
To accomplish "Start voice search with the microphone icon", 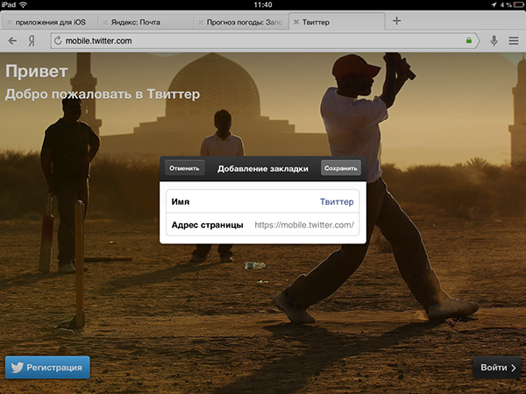I will 494,41.
